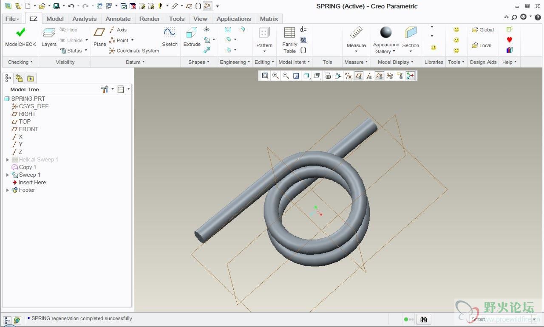544x327 pixels.
Task: Open the Engineering group dropdown
Action: pyautogui.click(x=235, y=62)
